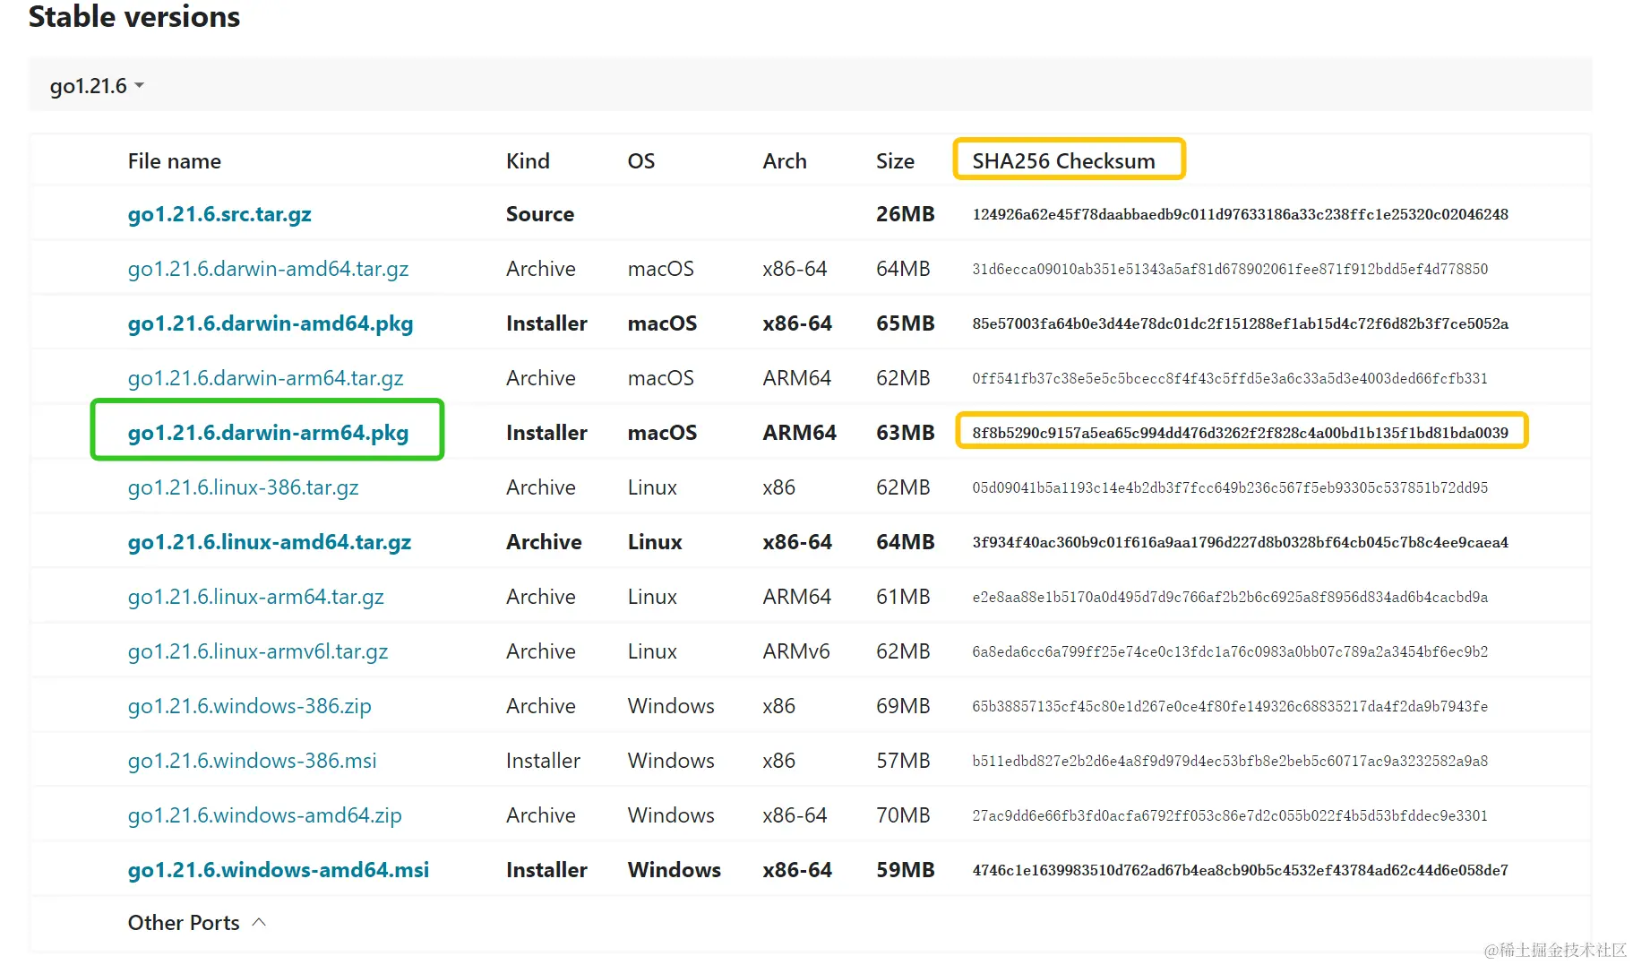Open the go1.21.6 version dropdown
The height and width of the screenshot is (965, 1633).
pyautogui.click(x=97, y=86)
